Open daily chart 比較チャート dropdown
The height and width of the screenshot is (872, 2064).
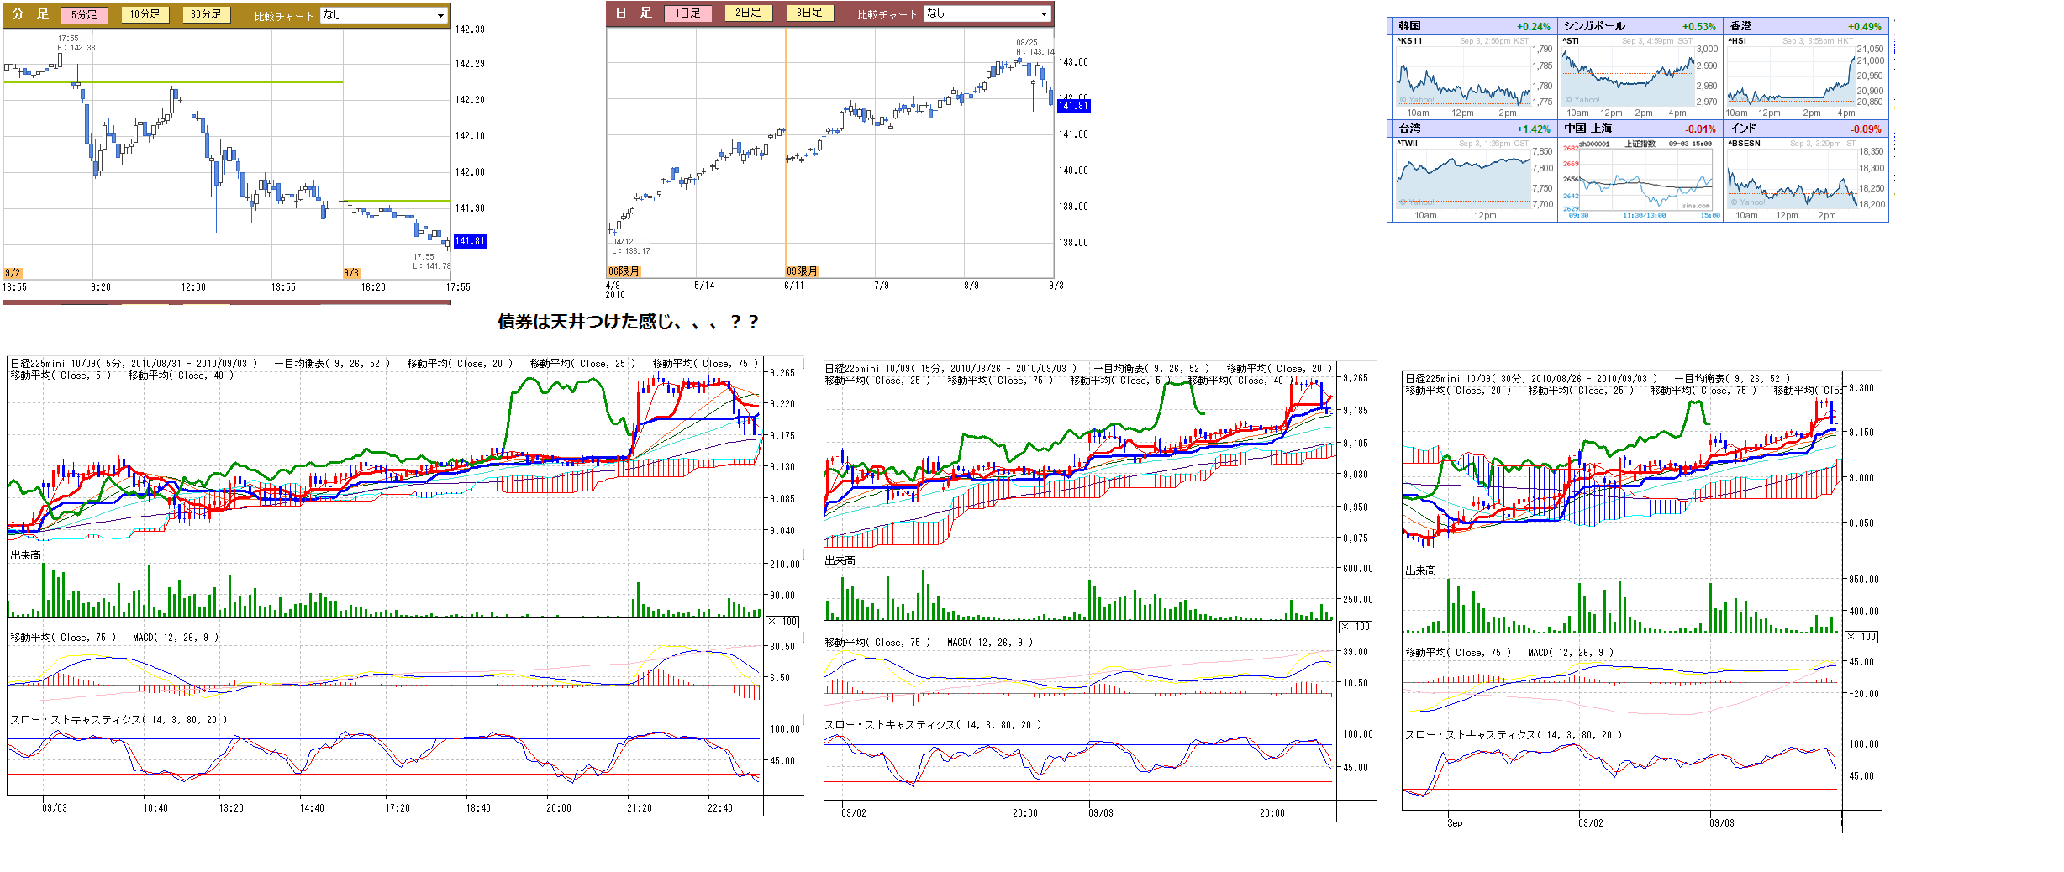[x=987, y=13]
